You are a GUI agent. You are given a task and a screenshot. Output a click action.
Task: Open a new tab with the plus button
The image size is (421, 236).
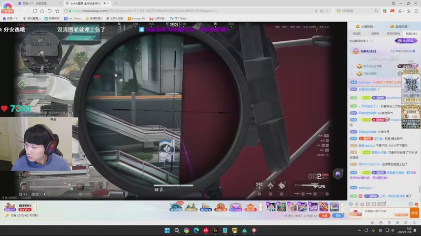click(116, 3)
